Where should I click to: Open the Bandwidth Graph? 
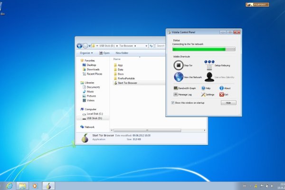176,88
